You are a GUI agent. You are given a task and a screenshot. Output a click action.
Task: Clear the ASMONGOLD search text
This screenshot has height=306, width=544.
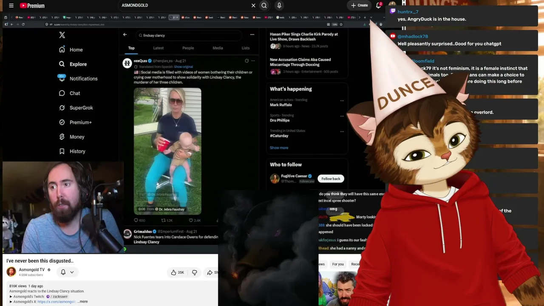point(253,6)
